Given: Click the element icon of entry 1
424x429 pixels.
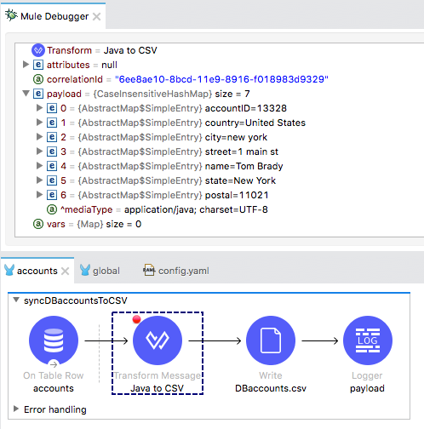Looking at the screenshot, I should (x=52, y=123).
